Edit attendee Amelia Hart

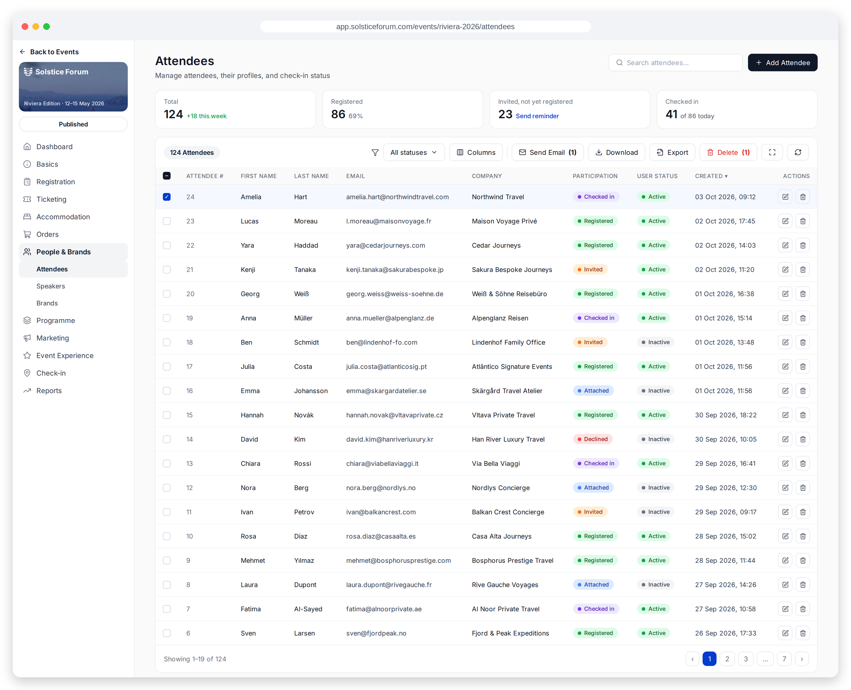click(x=785, y=197)
